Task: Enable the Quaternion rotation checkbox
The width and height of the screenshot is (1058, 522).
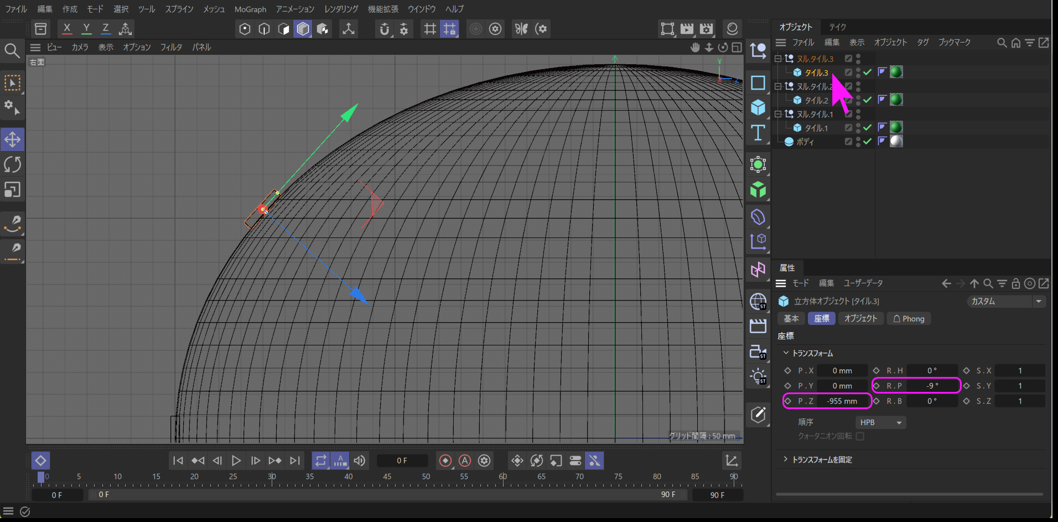Action: [860, 436]
